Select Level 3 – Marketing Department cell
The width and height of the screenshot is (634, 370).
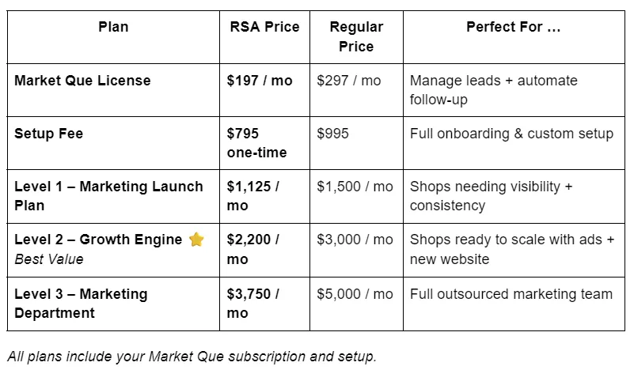81,303
